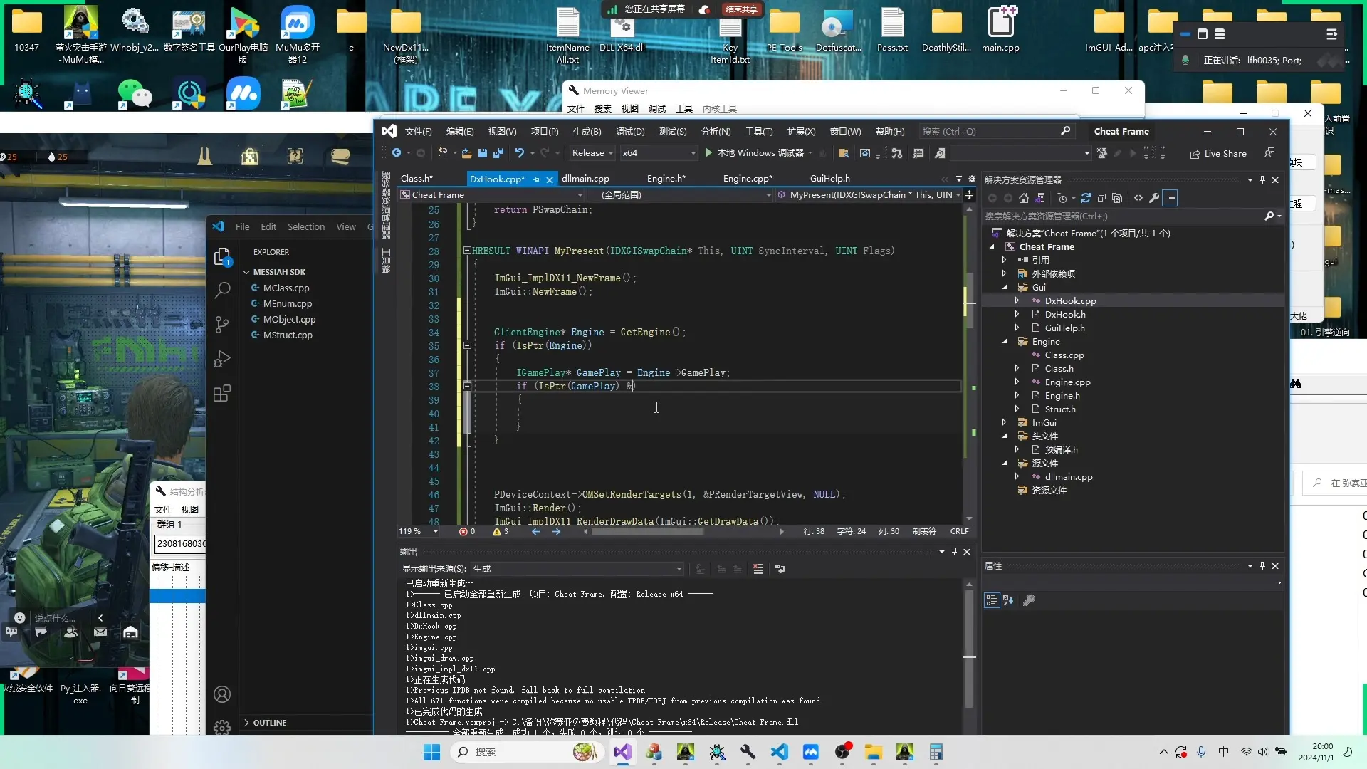Image resolution: width=1367 pixels, height=769 pixels.
Task: Open VS Code Source Control sidebar icon
Action: coord(222,325)
